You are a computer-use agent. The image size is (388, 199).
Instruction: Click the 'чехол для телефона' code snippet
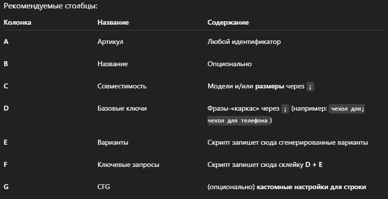[238, 120]
